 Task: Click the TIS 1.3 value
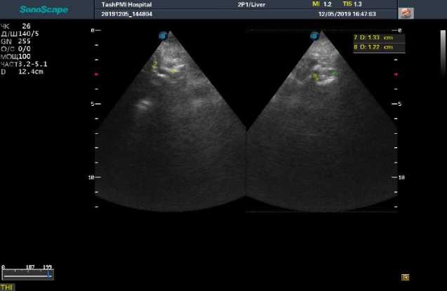352,4
